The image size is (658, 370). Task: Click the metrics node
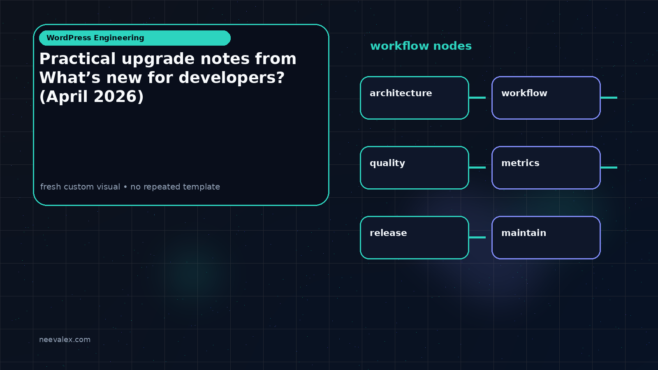[546, 168]
